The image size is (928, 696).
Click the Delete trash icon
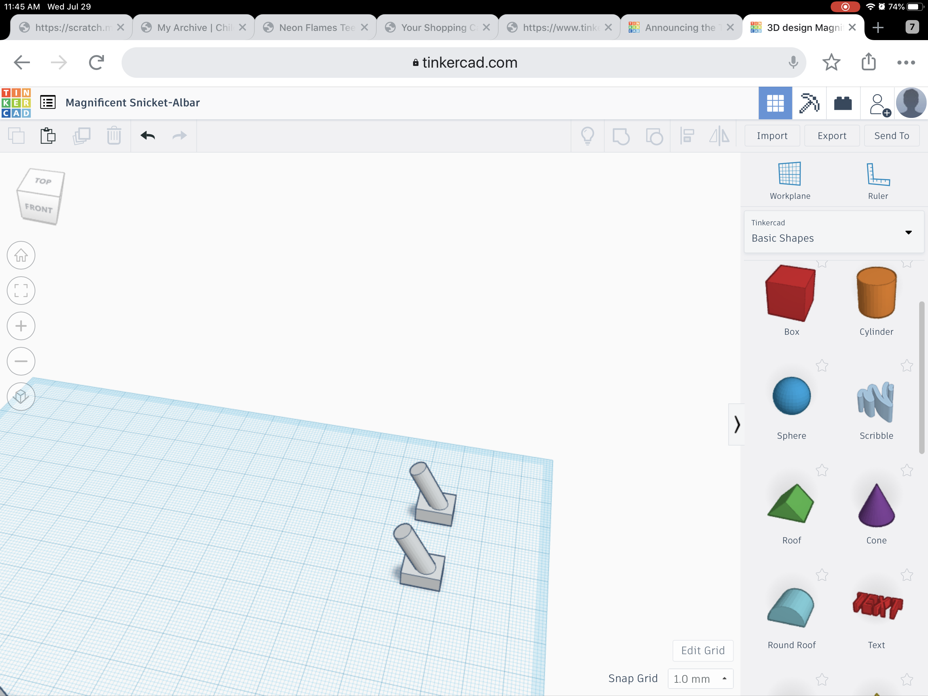(114, 136)
